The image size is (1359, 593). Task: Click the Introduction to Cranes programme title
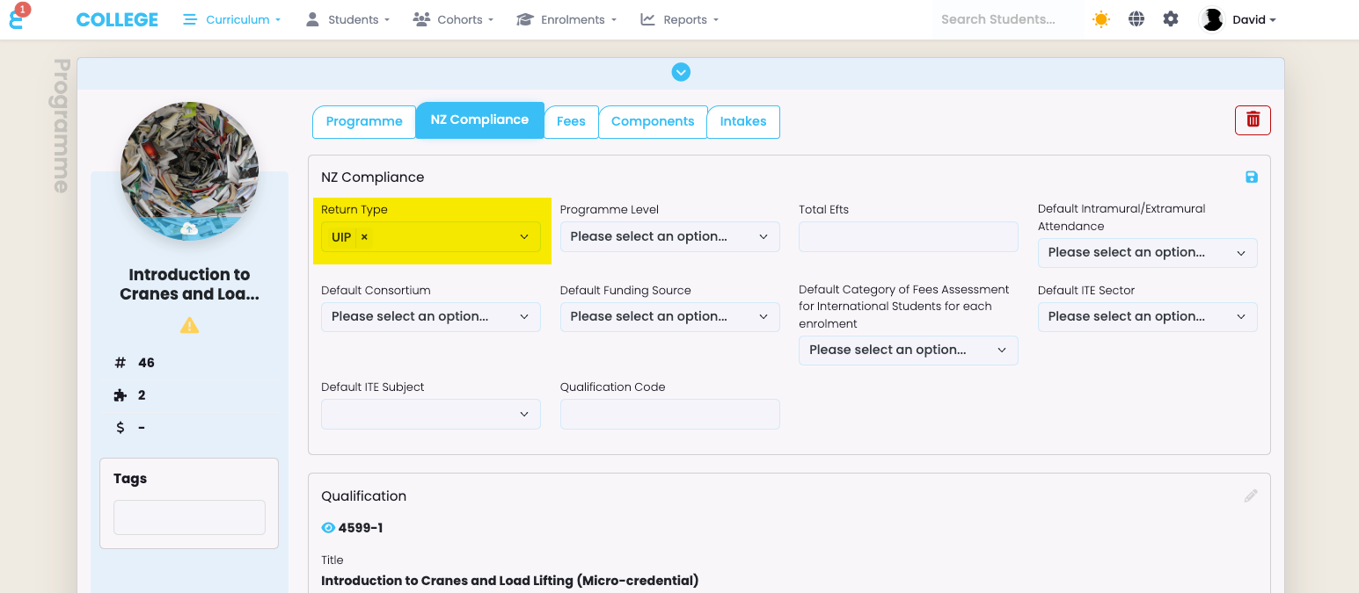click(x=189, y=285)
